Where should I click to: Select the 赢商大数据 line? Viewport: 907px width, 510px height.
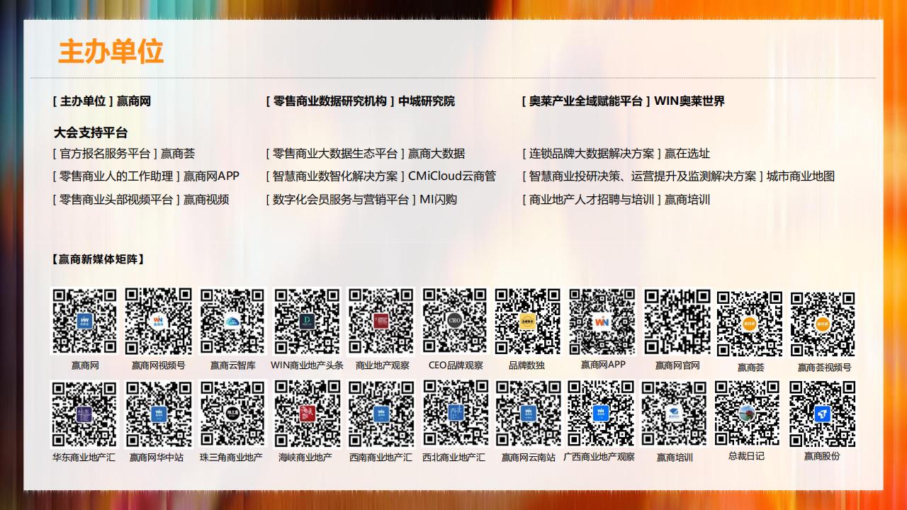[x=366, y=154]
